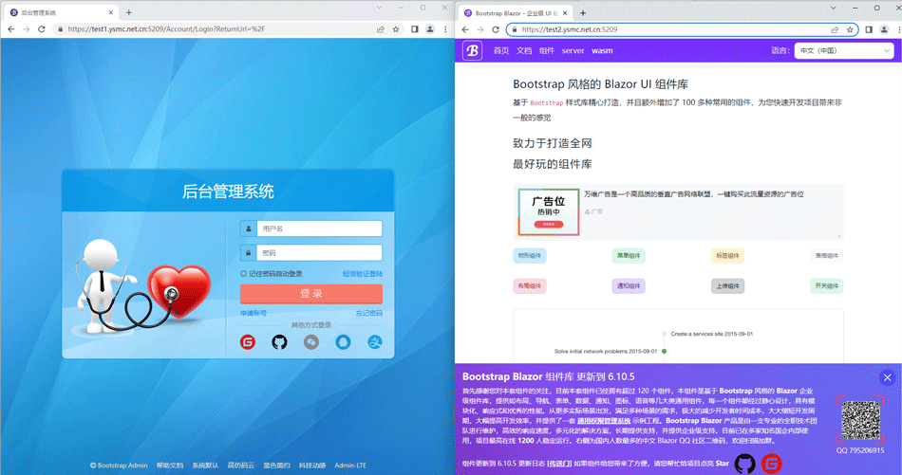The height and width of the screenshot is (475, 902).
Task: Open the wasm nav item
Action: tap(602, 50)
